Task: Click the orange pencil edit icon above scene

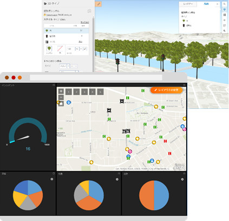Action: 99,4
